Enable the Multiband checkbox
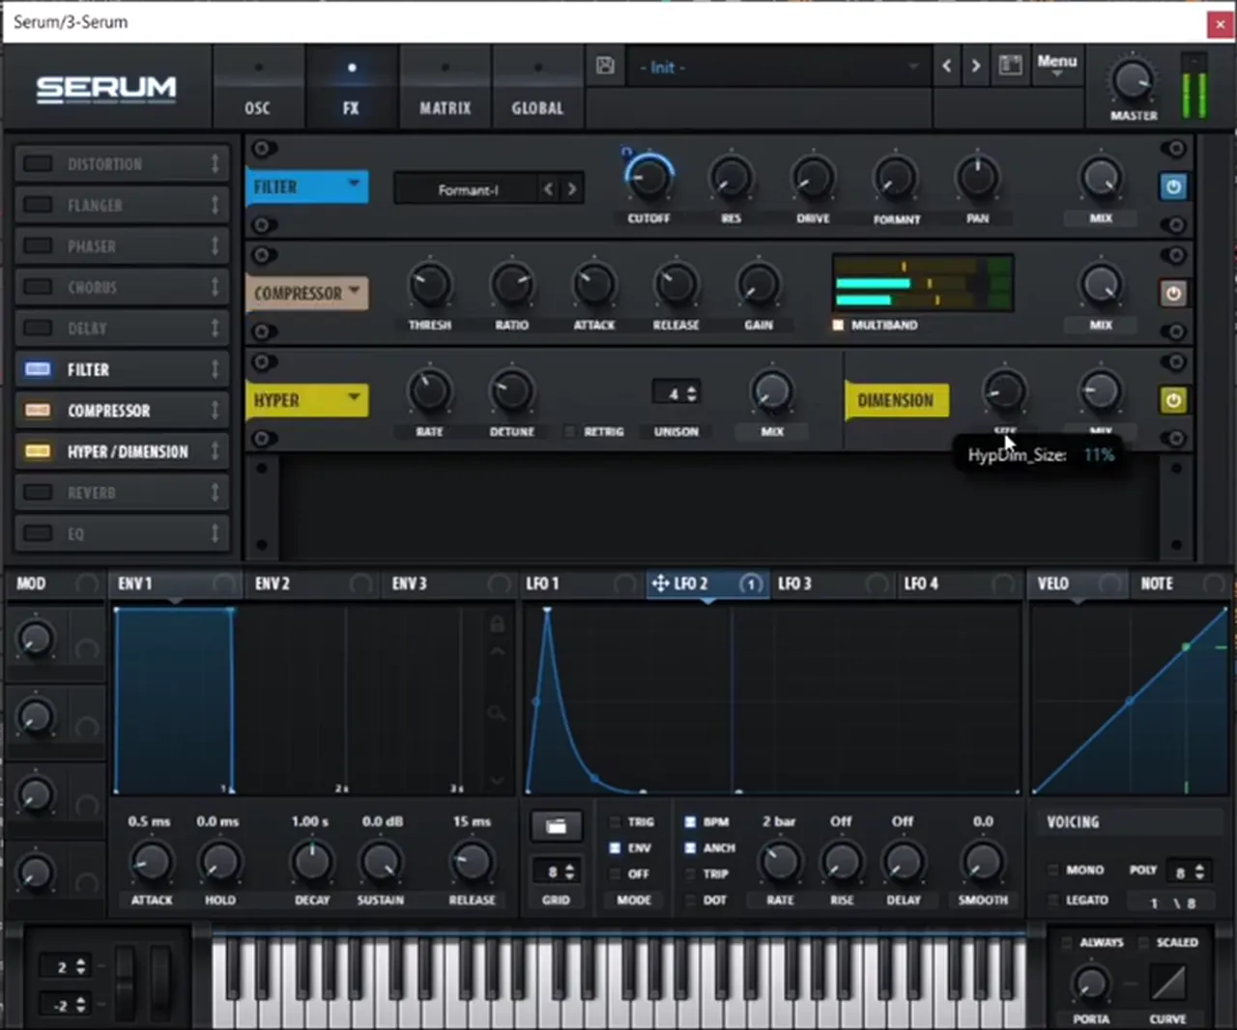Image resolution: width=1237 pixels, height=1030 pixels. coord(838,325)
